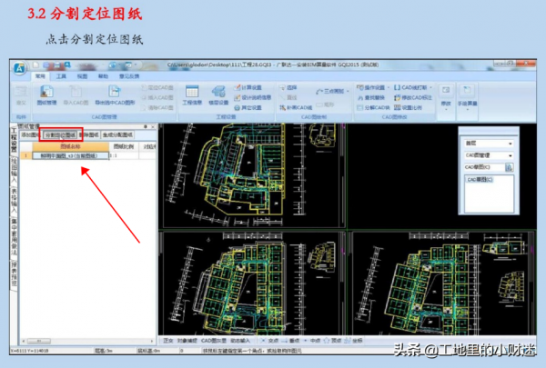Toggle 正交 ortho mode in status bar
Viewport: 546px width, 368px height.
coord(169,343)
